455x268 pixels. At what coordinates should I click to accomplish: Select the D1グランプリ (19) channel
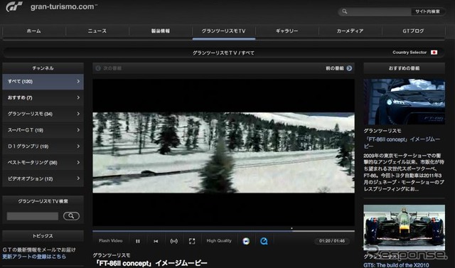coord(43,146)
